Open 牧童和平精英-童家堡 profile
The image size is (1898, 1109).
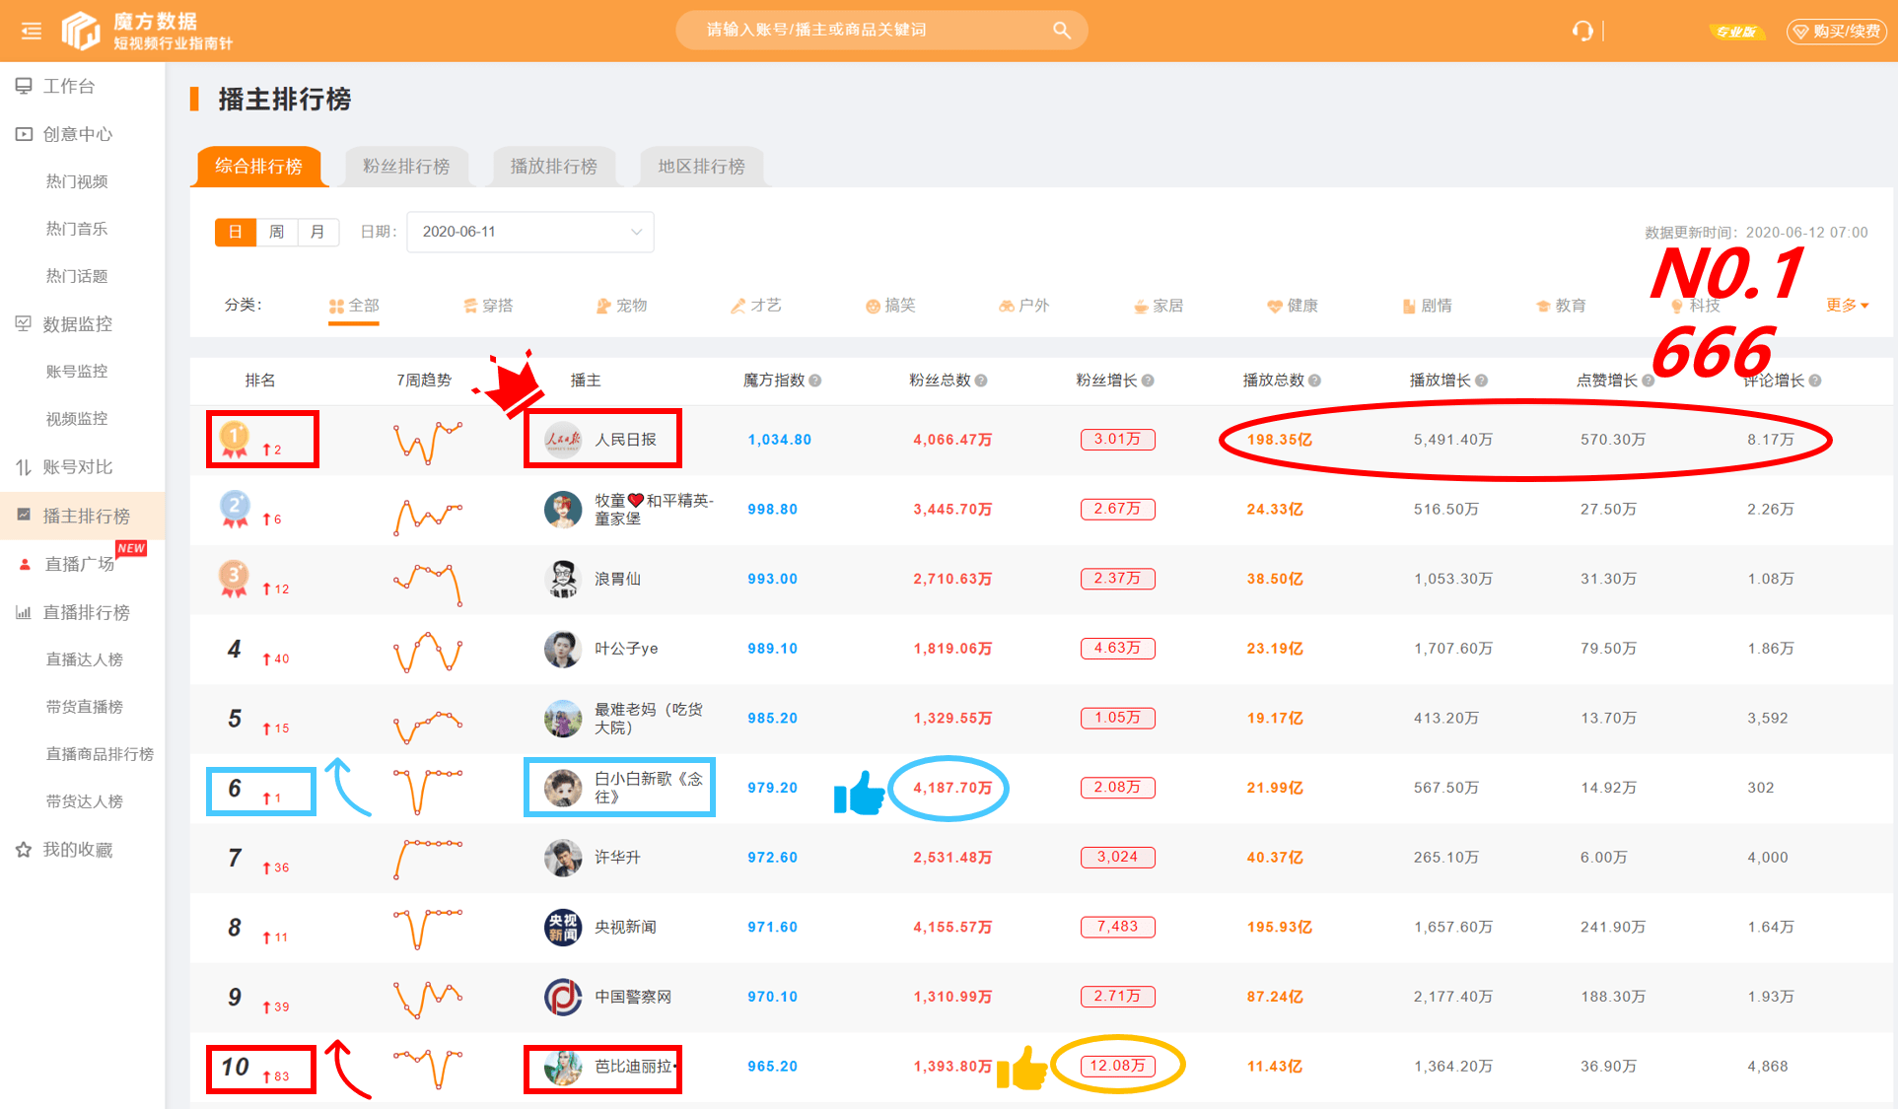point(655,510)
